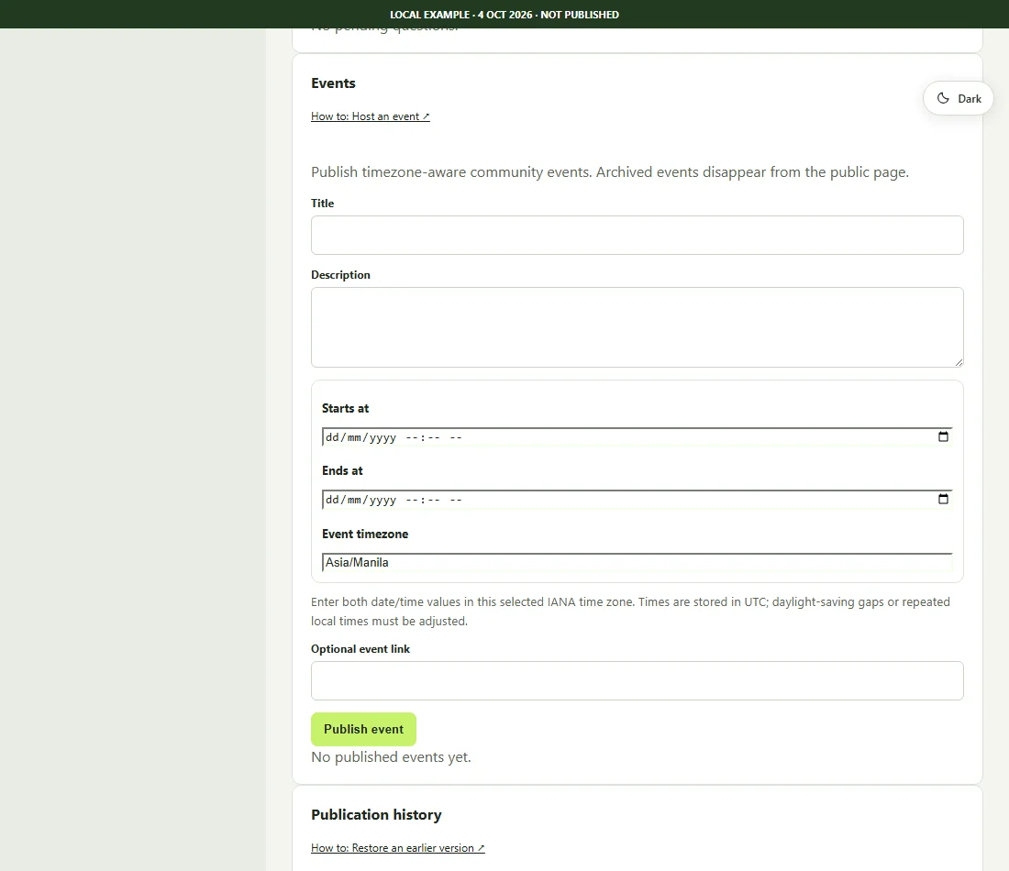Click the 'Publish timezone-aware community events' description text
This screenshot has height=871, width=1009.
pos(609,172)
